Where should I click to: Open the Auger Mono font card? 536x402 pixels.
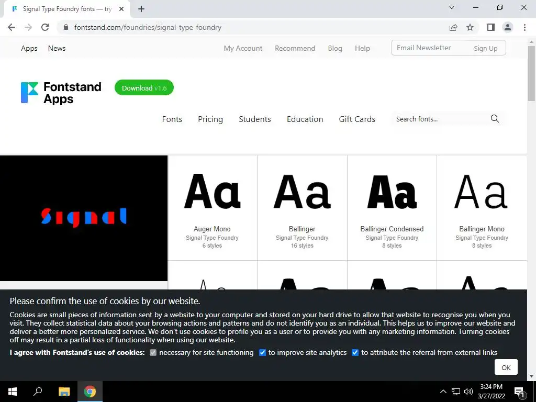click(x=213, y=208)
